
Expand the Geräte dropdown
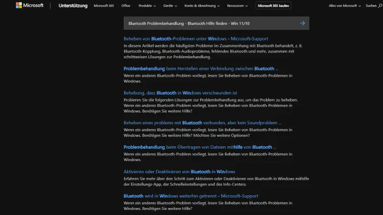[x=170, y=6]
